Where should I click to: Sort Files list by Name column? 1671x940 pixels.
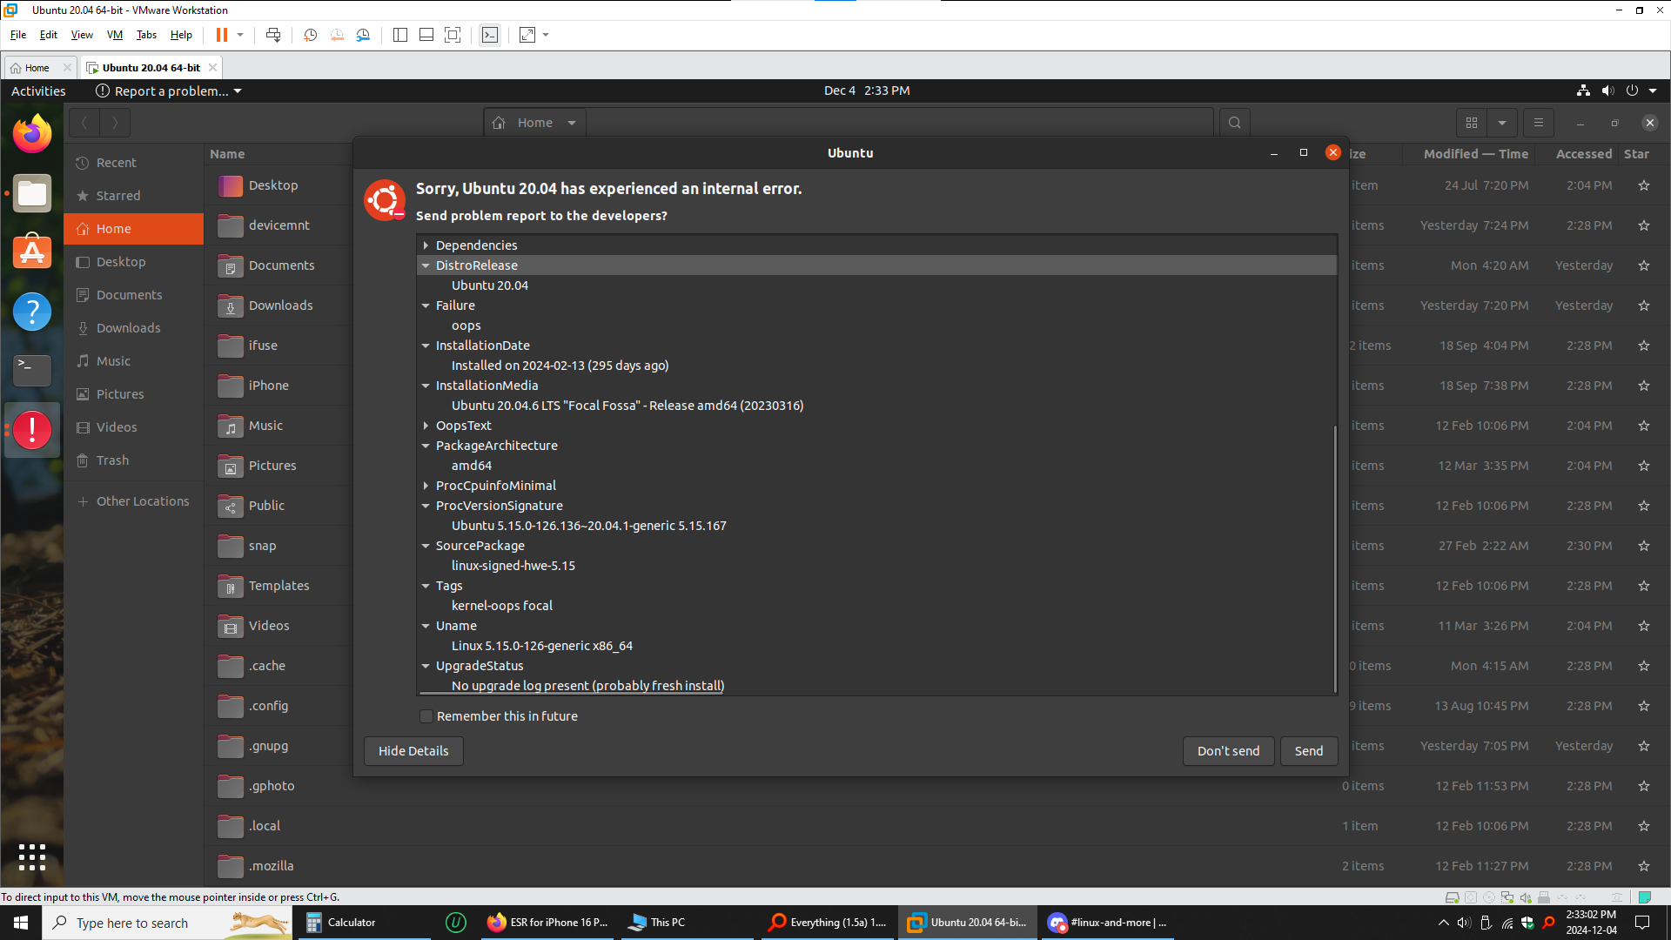[x=227, y=154]
